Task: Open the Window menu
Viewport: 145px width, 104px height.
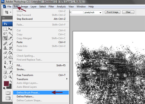Action: [x=81, y=7]
